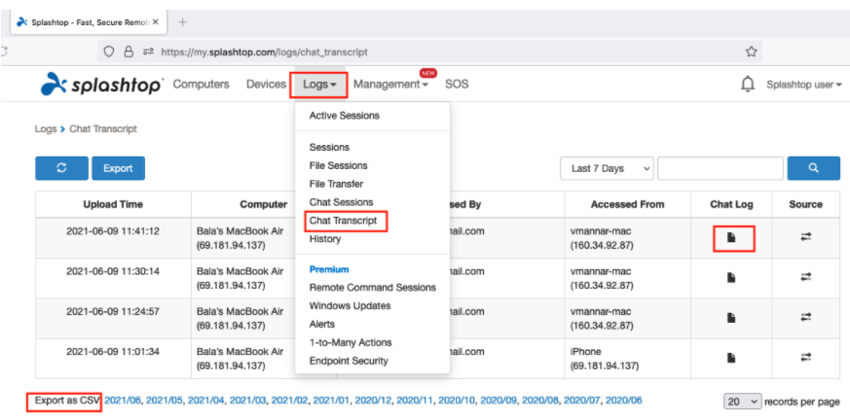The image size is (850, 419).
Task: Open chat log for 11:01:34 upload
Action: pyautogui.click(x=731, y=358)
